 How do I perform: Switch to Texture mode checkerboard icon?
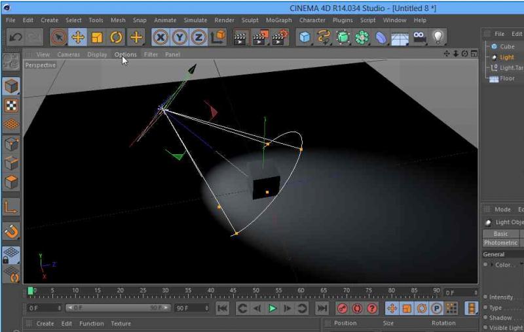(x=11, y=106)
